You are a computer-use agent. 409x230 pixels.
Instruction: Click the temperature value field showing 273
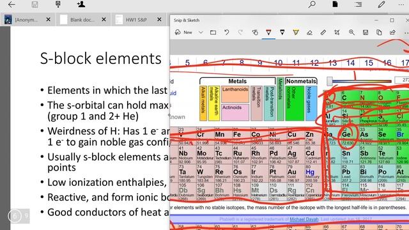[402, 80]
